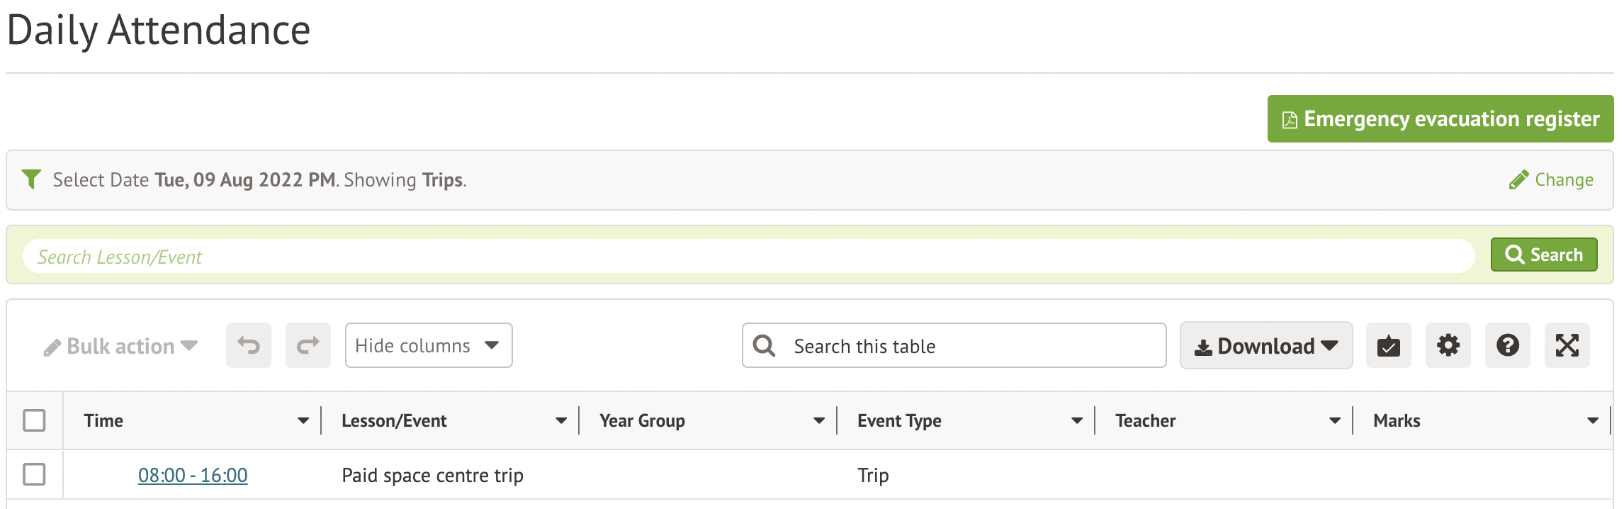This screenshot has width=1624, height=509.
Task: Open Event Type column menu arrow
Action: (1077, 421)
